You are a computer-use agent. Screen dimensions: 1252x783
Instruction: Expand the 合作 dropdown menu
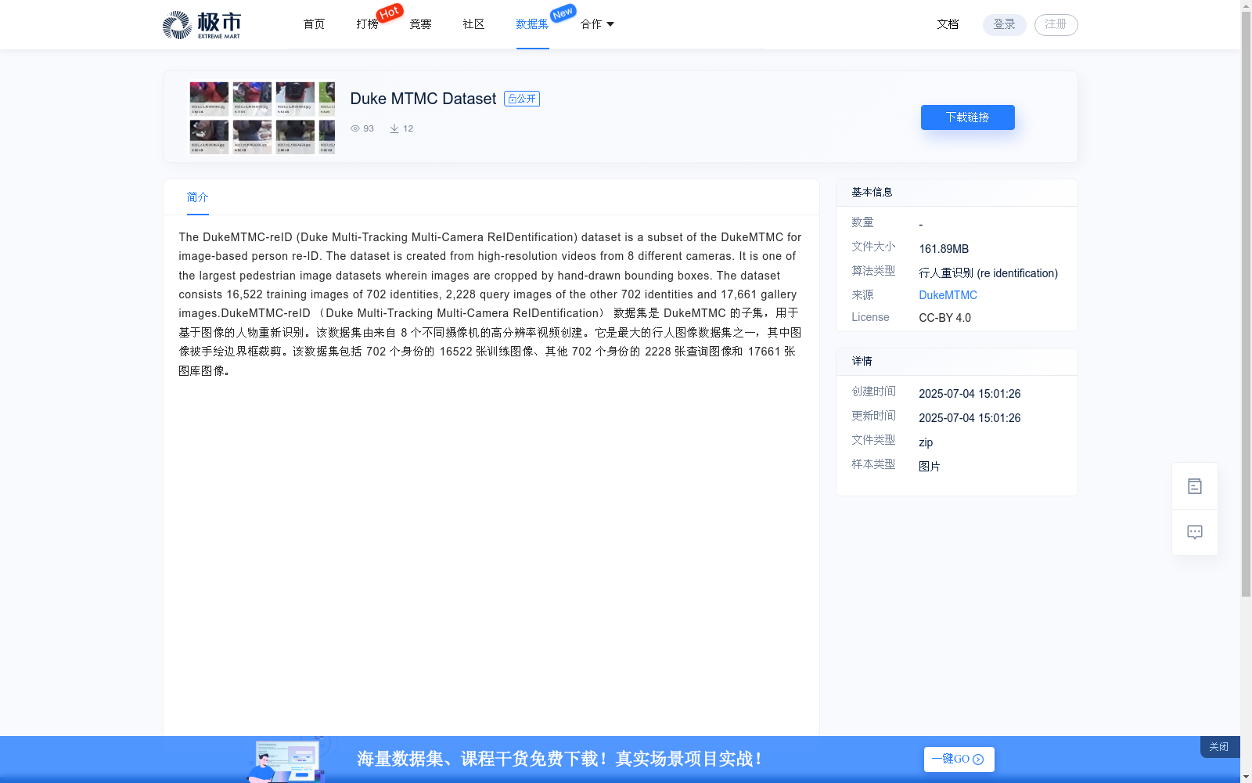597,24
